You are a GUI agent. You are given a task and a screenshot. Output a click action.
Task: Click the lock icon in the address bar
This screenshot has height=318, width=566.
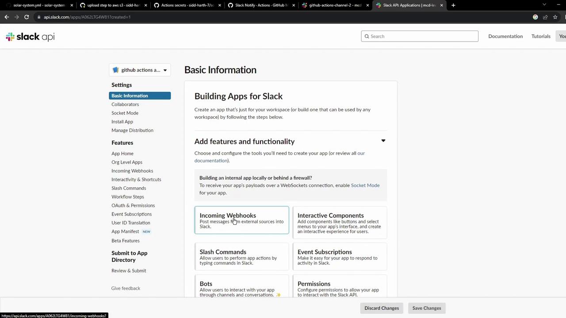39,17
